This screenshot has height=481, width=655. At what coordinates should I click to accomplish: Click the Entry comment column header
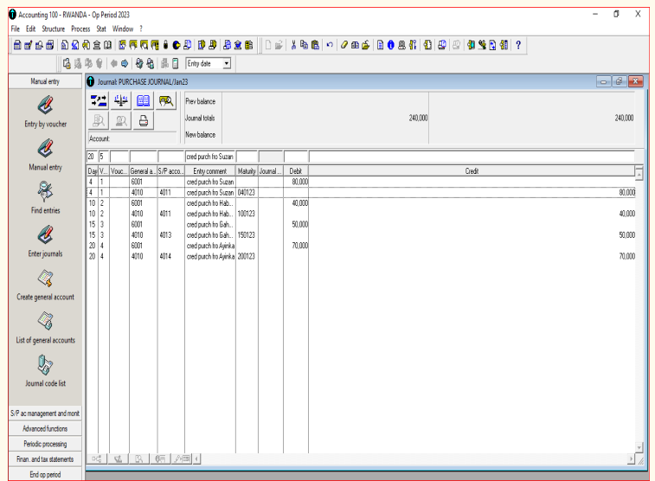click(x=209, y=171)
